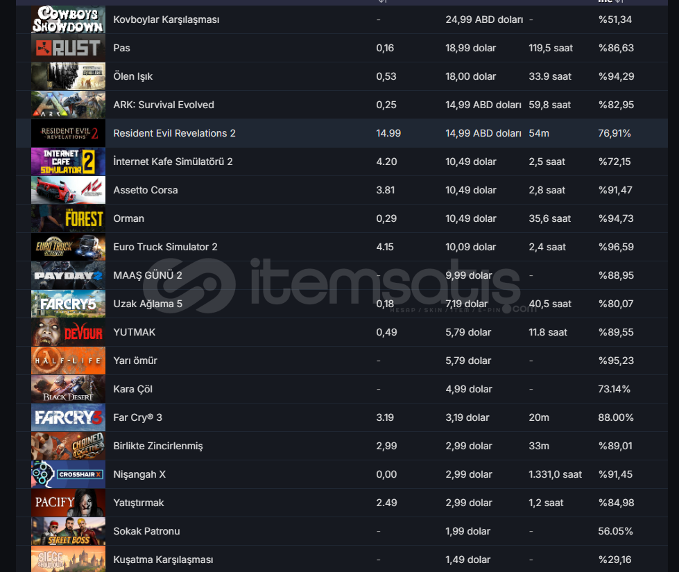Select the 'Birlikte Zincirlenmiş' game title
This screenshot has width=679, height=572.
[158, 446]
